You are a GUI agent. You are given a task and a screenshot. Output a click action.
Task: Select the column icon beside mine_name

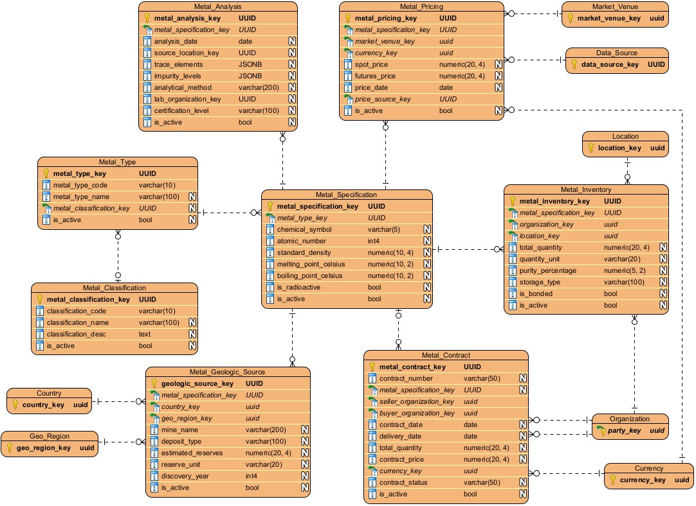154,430
